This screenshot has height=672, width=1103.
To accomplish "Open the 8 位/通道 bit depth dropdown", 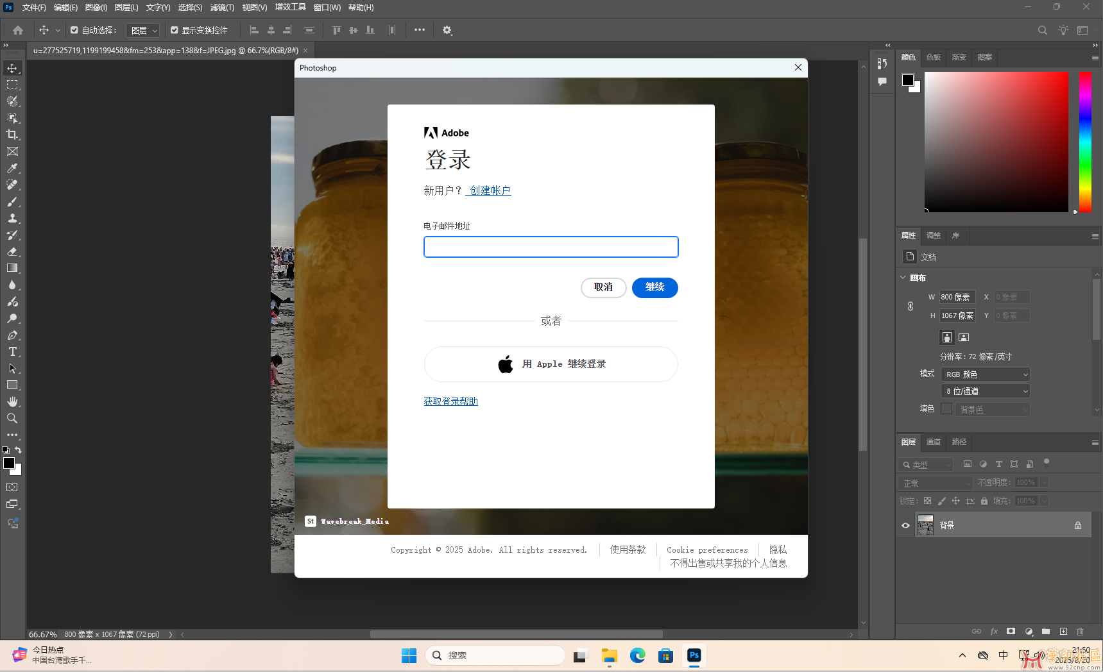I will click(986, 391).
